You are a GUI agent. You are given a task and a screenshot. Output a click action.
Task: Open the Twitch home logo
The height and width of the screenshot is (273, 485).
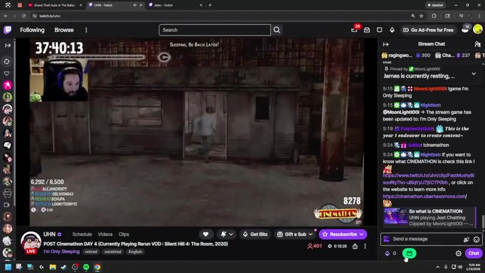click(8, 30)
